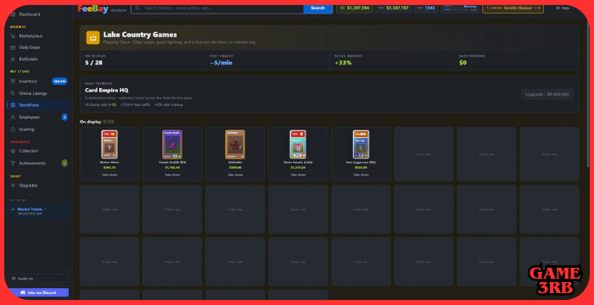This screenshot has width=594, height=305.
Task: Click the Cosmic Kealith price label
Action: coord(172,167)
